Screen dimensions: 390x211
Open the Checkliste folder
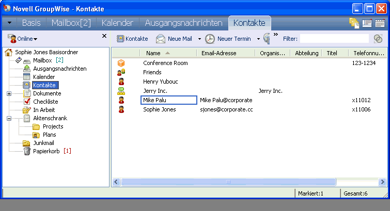tap(45, 102)
